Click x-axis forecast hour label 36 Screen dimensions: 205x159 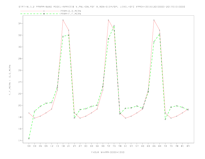tap(97, 146)
